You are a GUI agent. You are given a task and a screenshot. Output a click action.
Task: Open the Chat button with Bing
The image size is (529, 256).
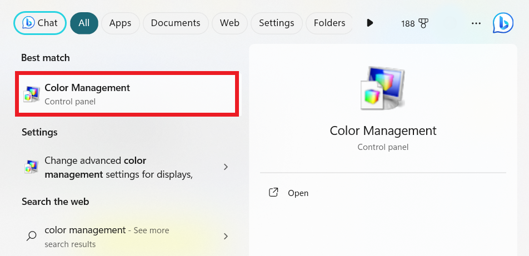click(x=40, y=23)
